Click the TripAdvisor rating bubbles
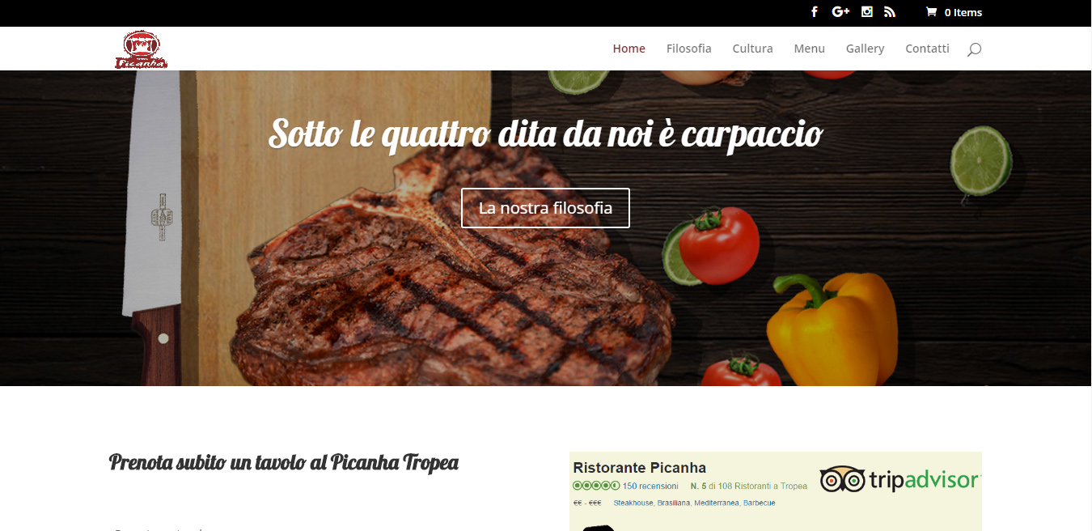 (x=596, y=486)
